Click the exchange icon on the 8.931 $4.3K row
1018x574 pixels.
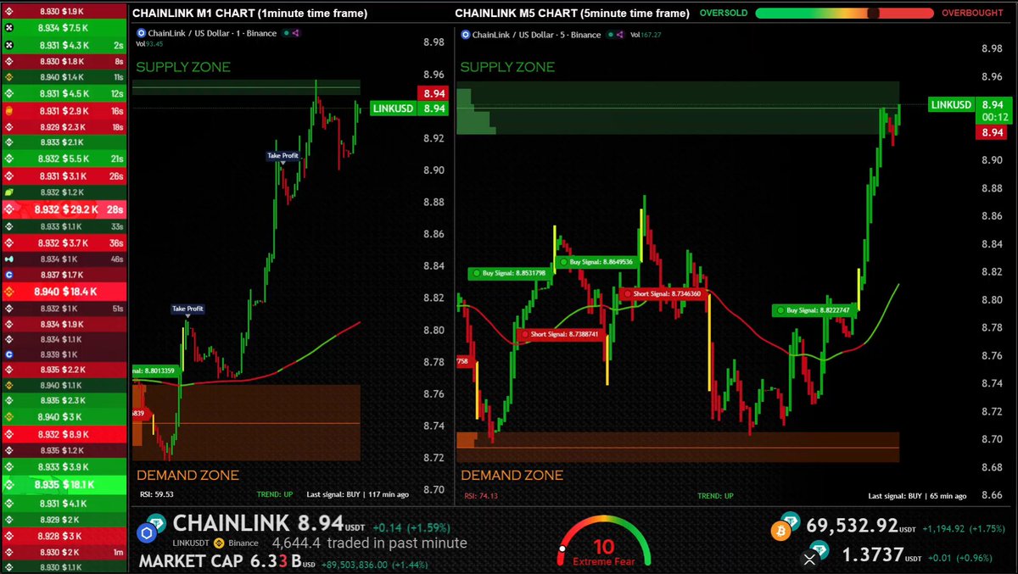tap(9, 44)
